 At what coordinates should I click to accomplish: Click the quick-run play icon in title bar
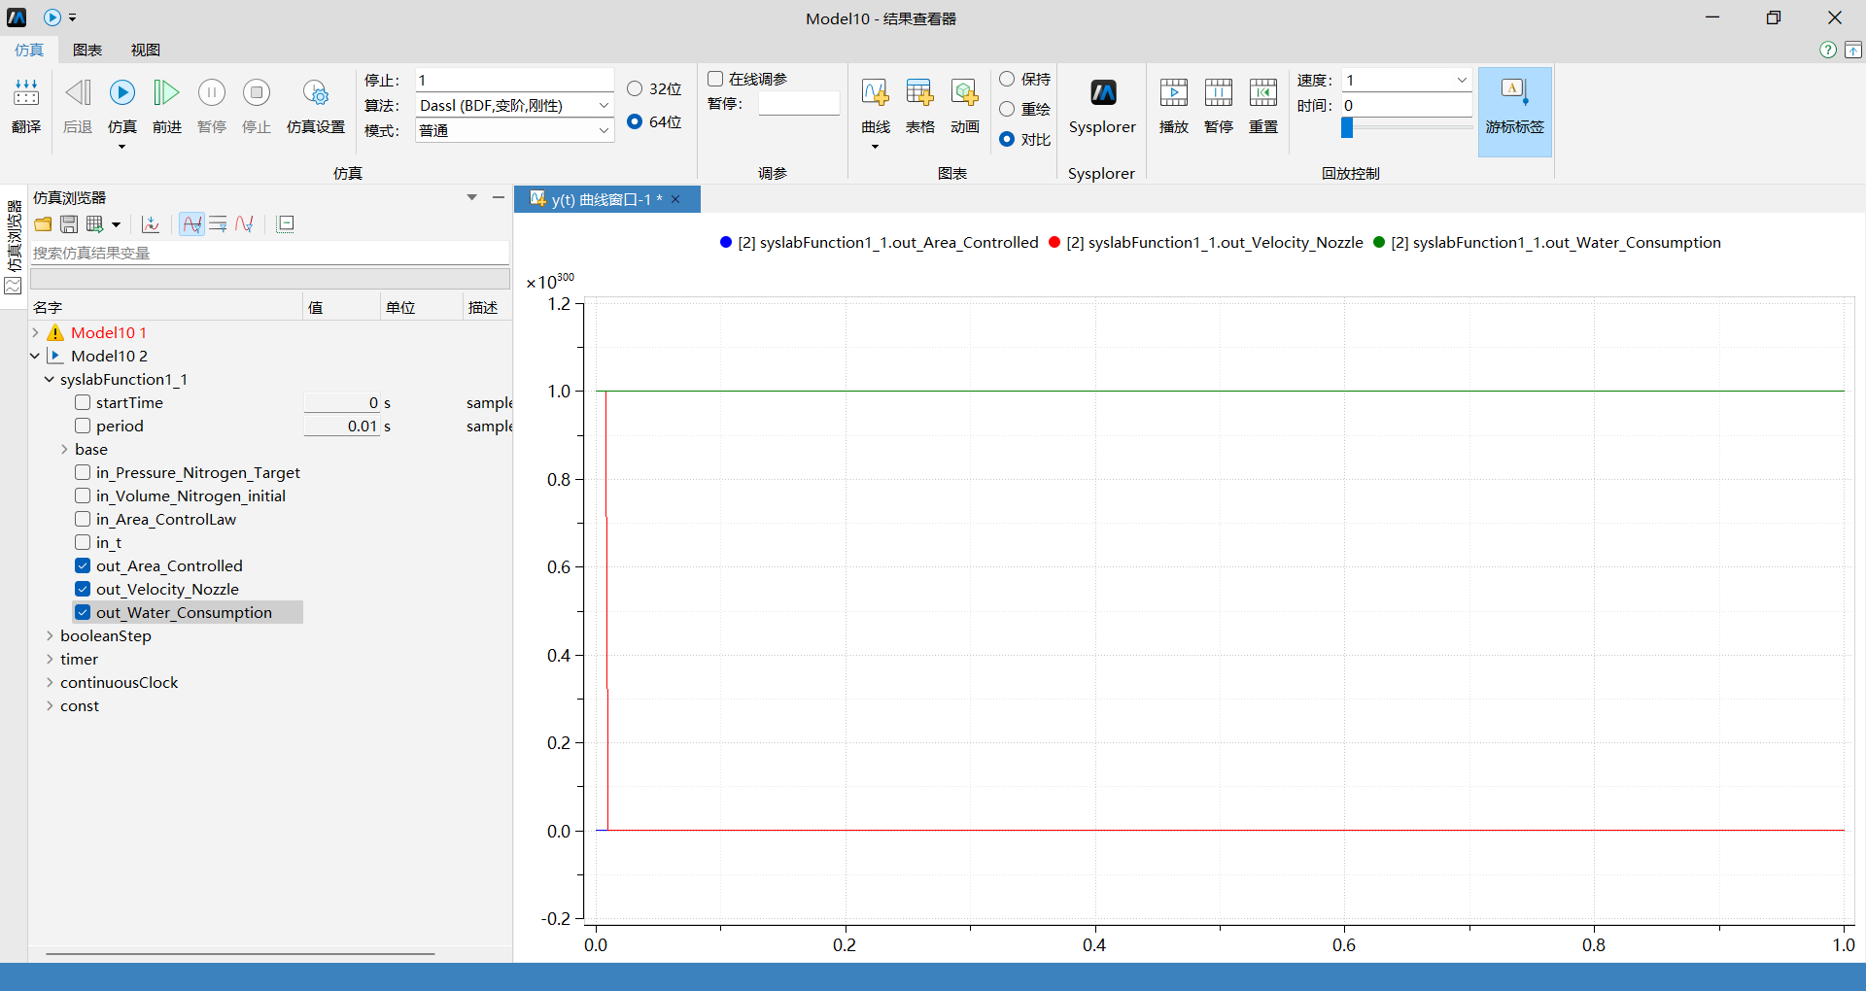(x=52, y=17)
